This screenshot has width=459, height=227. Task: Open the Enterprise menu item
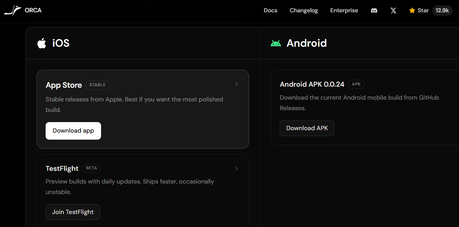[x=344, y=11]
